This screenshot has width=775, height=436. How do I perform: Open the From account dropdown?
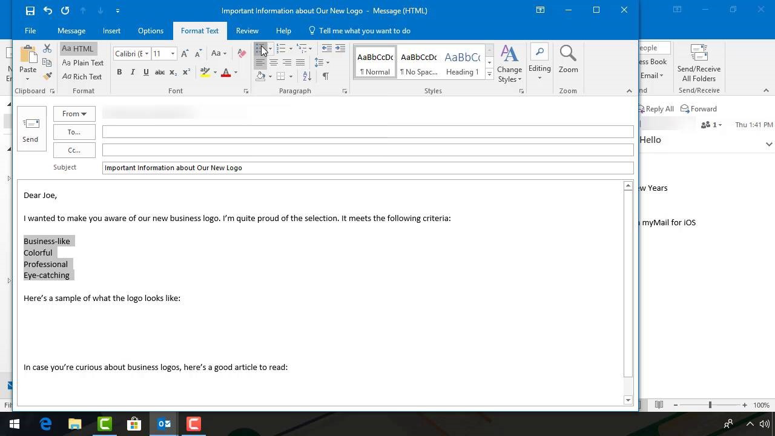74,113
